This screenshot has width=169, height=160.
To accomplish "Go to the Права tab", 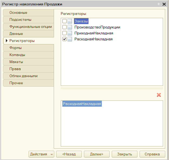I will (28, 69).
